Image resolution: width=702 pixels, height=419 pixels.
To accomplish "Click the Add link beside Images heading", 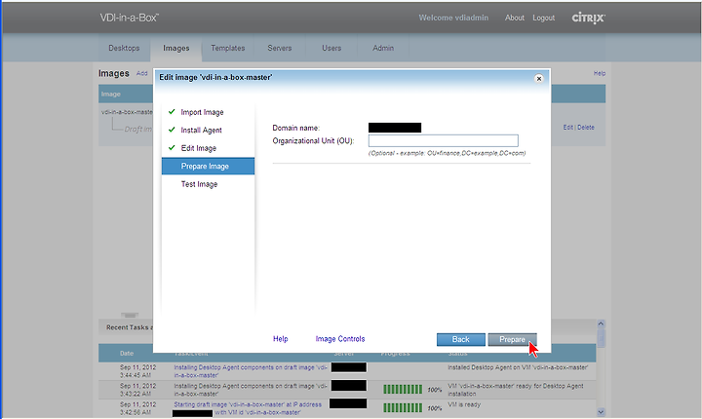I will [x=142, y=73].
